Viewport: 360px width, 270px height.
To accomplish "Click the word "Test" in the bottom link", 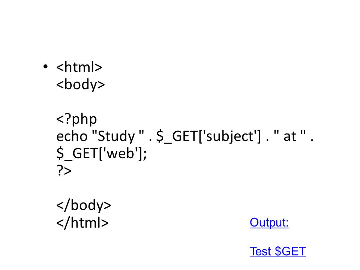I will (260, 251).
